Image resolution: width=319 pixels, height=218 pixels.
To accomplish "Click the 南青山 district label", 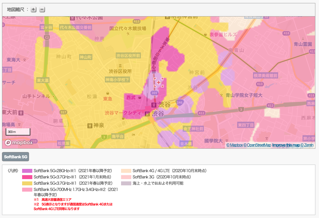I will tap(236, 50).
